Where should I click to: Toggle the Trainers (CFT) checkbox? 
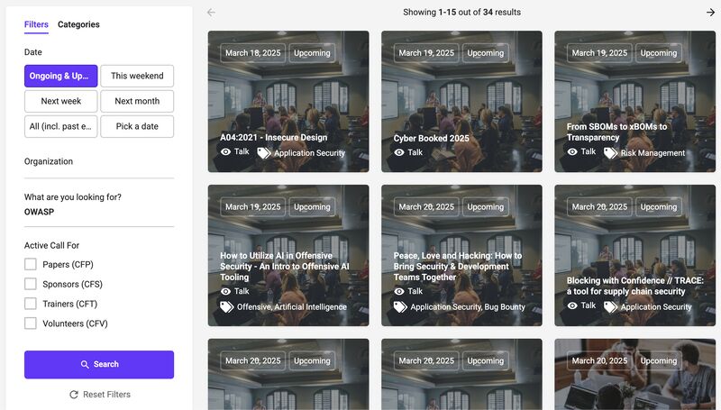tap(31, 304)
